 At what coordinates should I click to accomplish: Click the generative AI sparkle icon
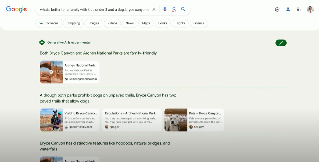[x=42, y=42]
